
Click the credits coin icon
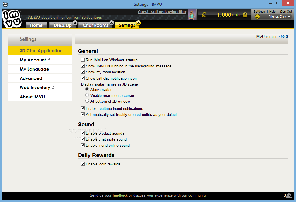204,15
